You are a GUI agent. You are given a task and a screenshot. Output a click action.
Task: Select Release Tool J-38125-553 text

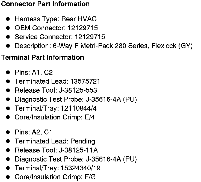pyautogui.click(x=56, y=90)
